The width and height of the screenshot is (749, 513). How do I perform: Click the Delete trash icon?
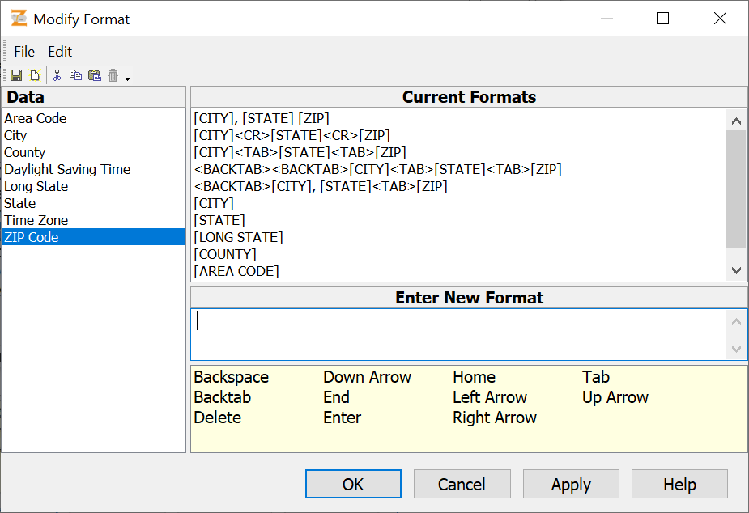[x=113, y=74]
